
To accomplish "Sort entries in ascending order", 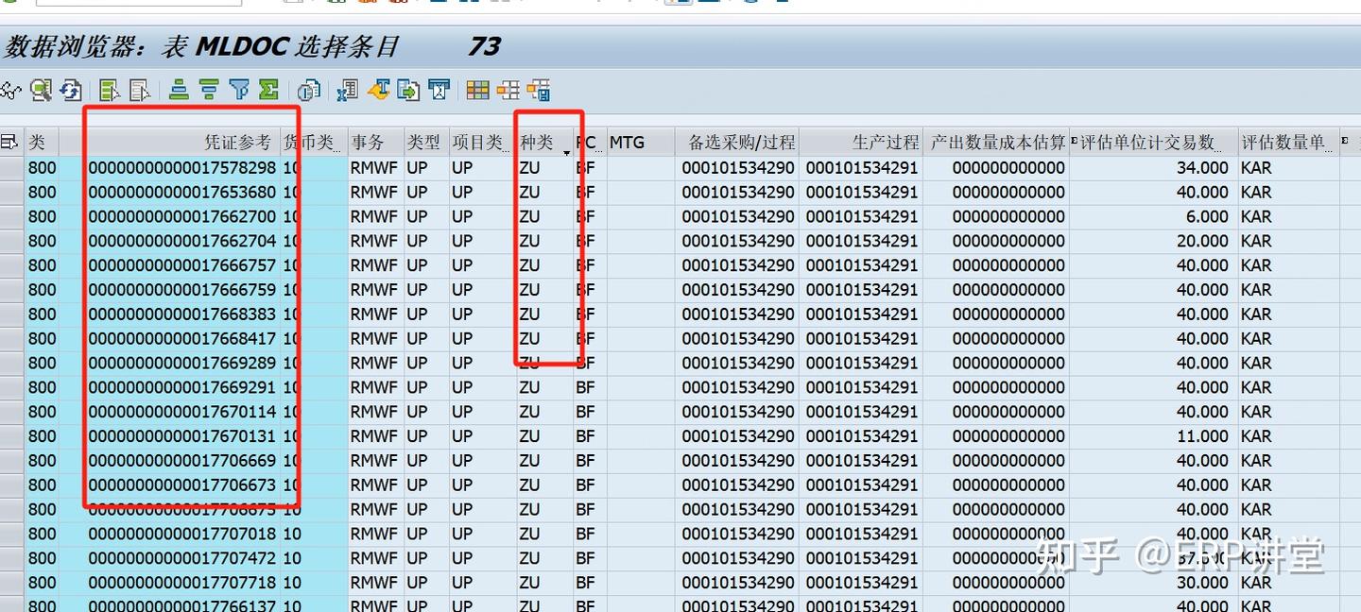I will pyautogui.click(x=179, y=91).
